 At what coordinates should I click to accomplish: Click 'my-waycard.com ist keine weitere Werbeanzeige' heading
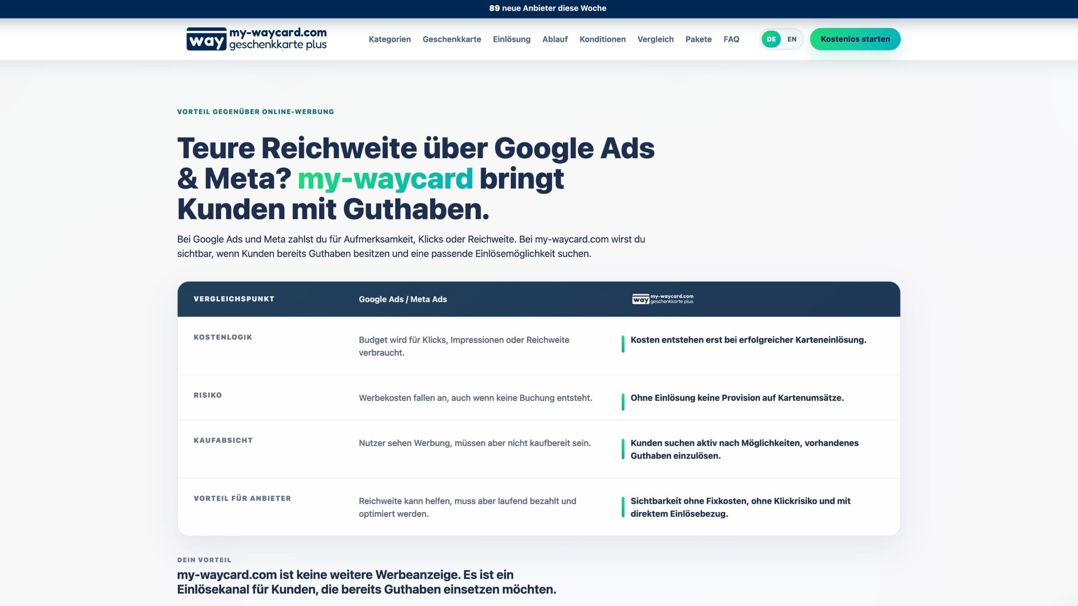pyautogui.click(x=366, y=582)
